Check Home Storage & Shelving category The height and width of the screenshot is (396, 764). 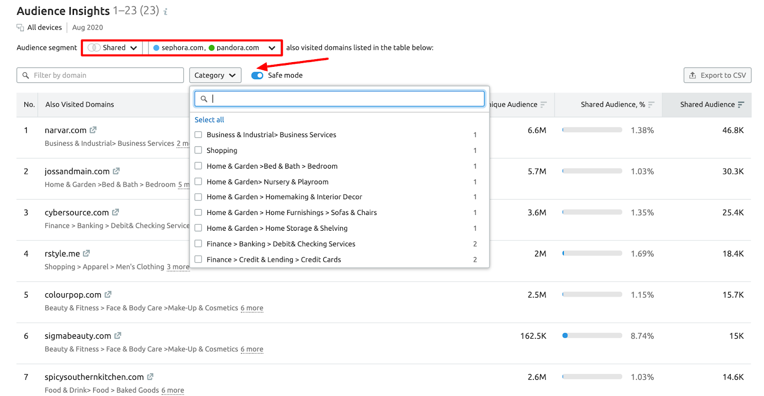point(198,228)
